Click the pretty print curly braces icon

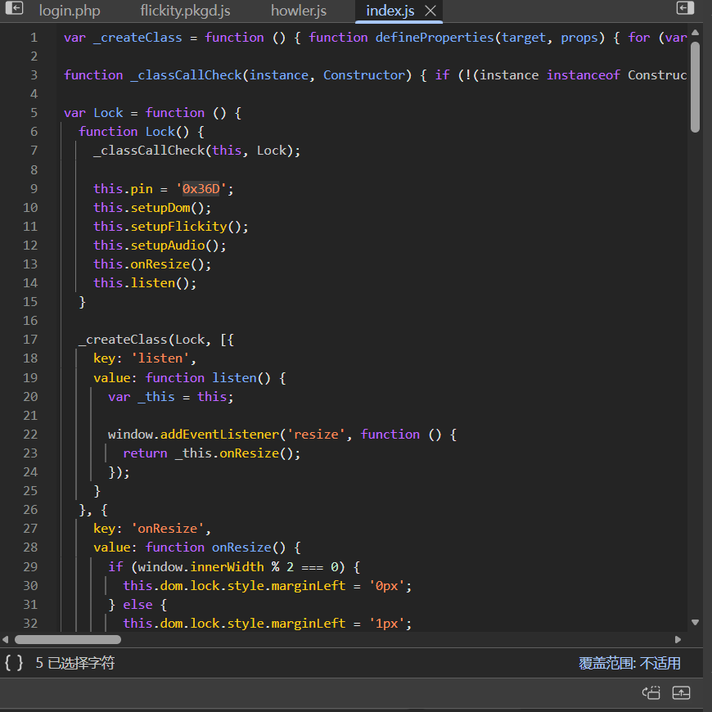point(14,663)
